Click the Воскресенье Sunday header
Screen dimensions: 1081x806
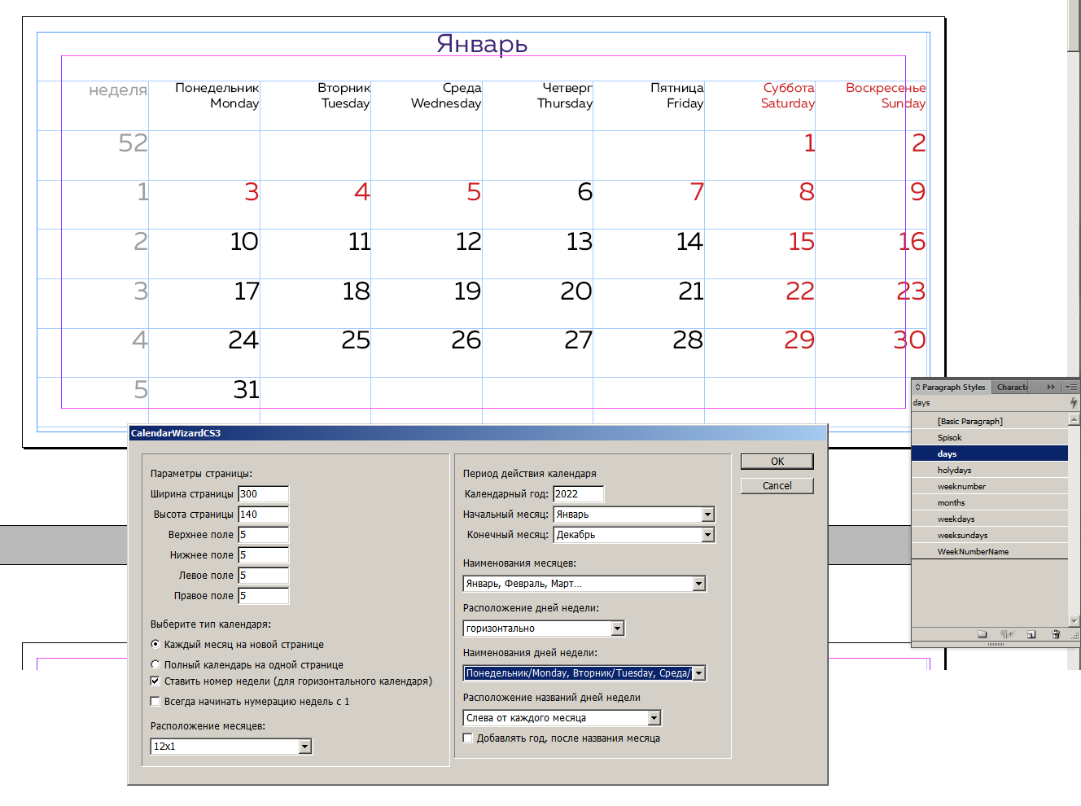coord(886,95)
